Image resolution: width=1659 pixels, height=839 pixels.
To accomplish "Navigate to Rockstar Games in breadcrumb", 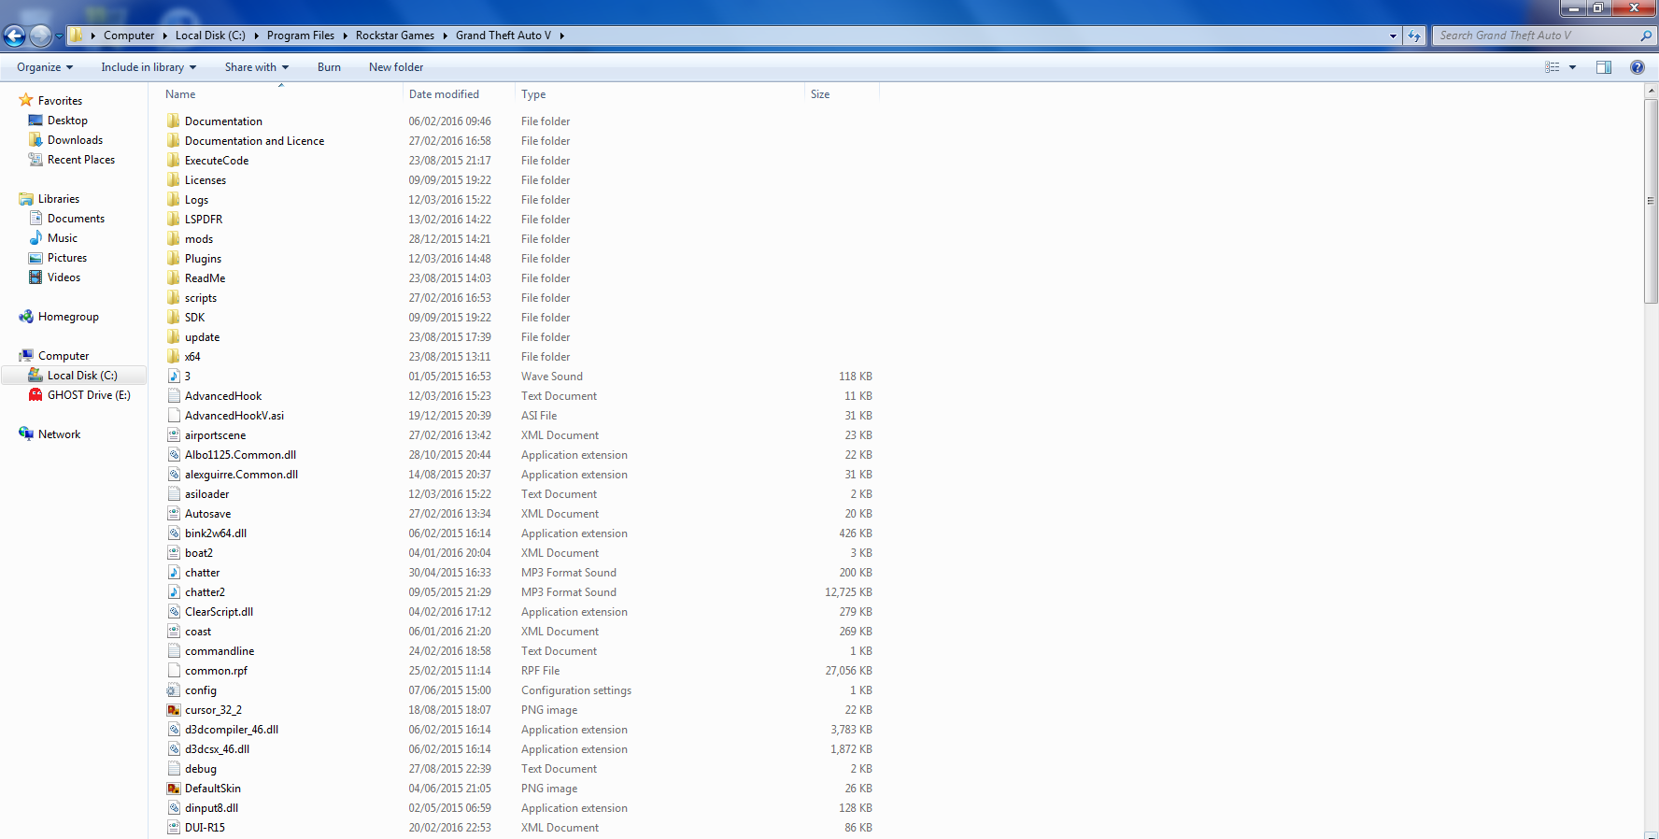I will pos(395,36).
